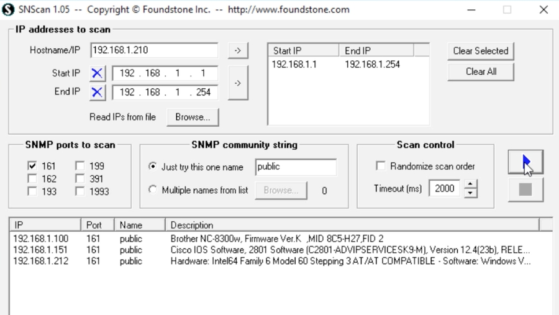The height and width of the screenshot is (315, 559).
Task: Click the SNScan application icon in title bar
Action: pos(7,10)
